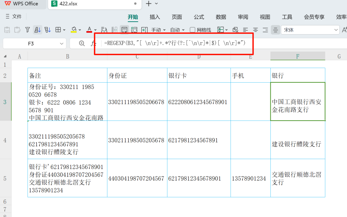
Task: Select column B header
Action: pyautogui.click(x=67, y=57)
